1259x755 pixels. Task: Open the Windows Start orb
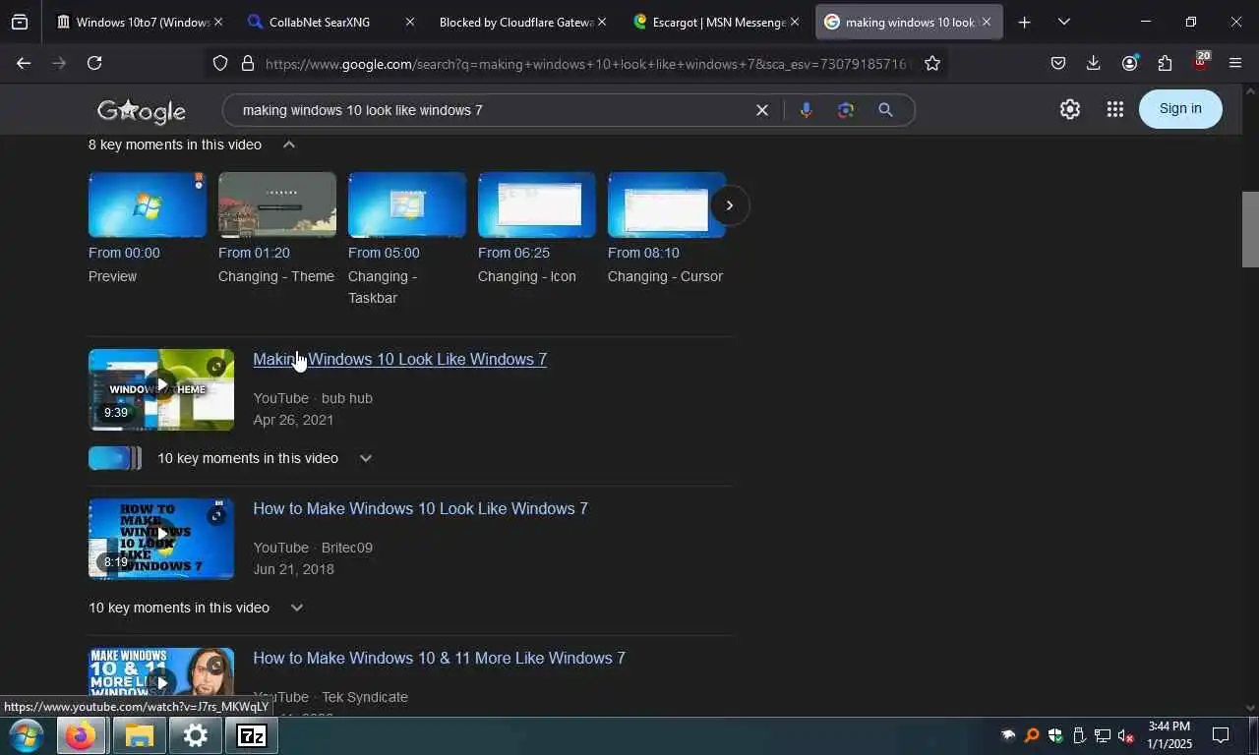pyautogui.click(x=25, y=735)
